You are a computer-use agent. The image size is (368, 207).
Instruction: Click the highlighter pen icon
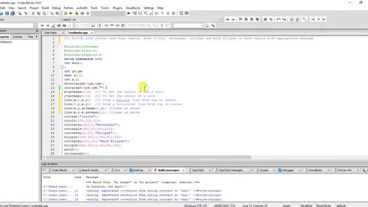click(x=53, y=25)
